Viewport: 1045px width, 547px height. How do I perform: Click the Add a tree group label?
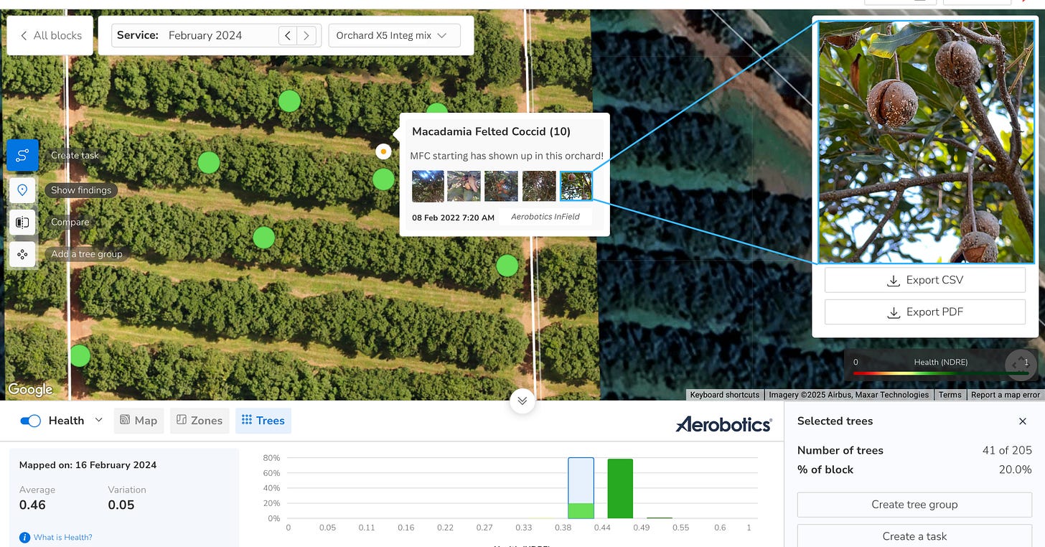point(86,254)
